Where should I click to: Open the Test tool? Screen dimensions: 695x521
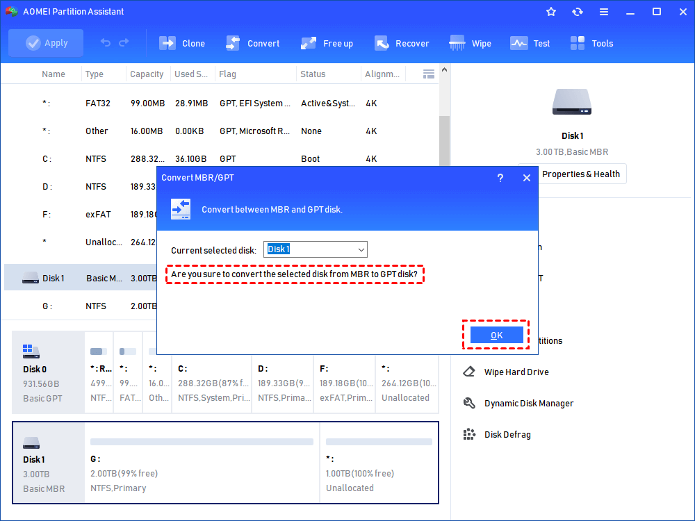518,43
